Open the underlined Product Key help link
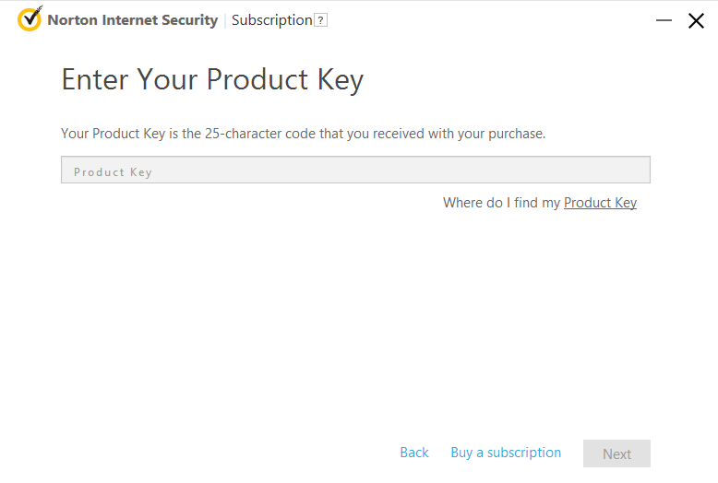718x483 pixels. (600, 203)
